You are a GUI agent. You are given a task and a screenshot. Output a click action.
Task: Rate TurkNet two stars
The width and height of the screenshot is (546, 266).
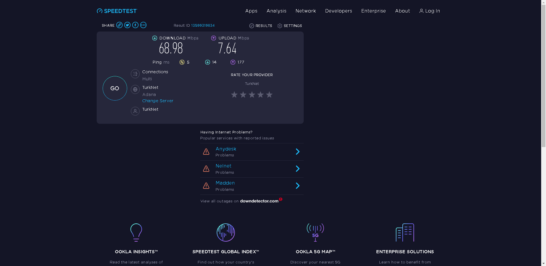tap(243, 95)
